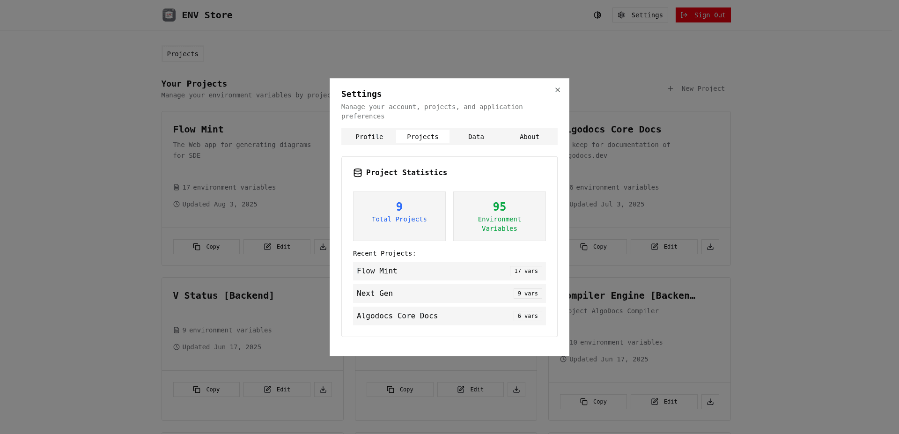The height and width of the screenshot is (434, 899).
Task: Copy the V Status [Backend] project
Action: click(x=206, y=390)
